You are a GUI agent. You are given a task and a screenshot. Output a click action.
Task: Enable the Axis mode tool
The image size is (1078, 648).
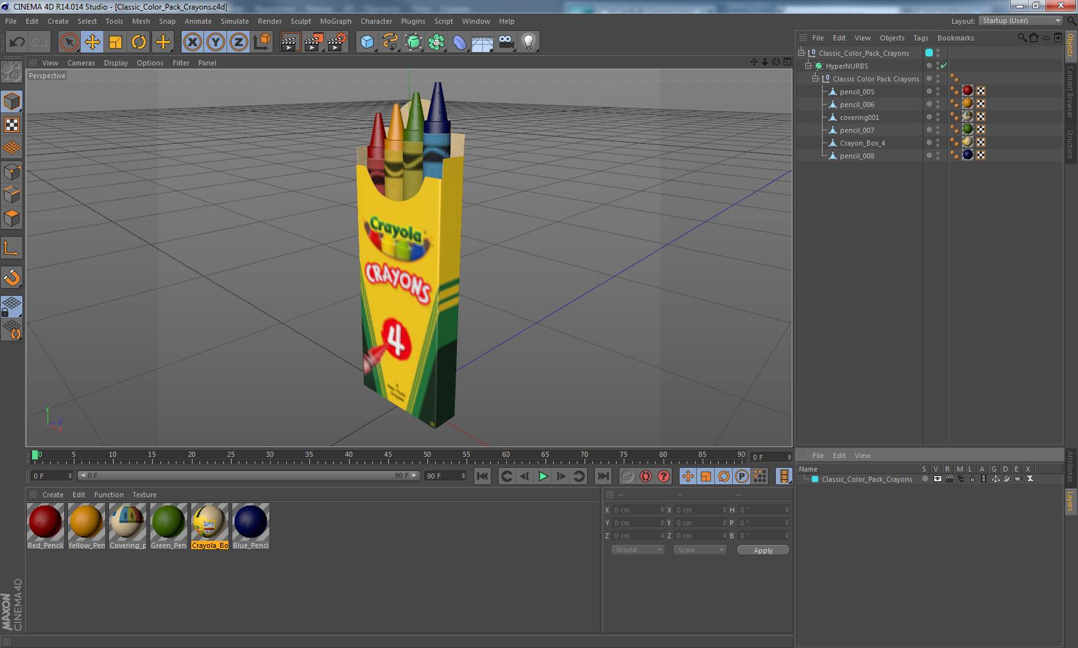pyautogui.click(x=12, y=248)
